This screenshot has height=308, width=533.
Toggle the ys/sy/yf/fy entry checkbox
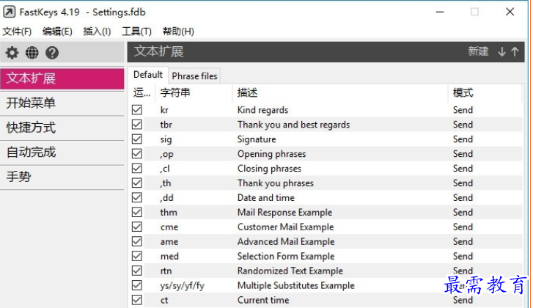[x=137, y=285]
